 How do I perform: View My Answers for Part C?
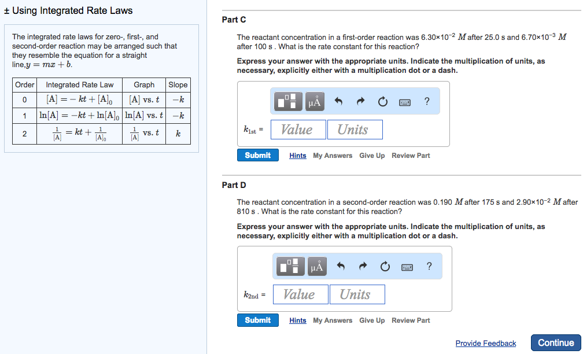click(332, 155)
